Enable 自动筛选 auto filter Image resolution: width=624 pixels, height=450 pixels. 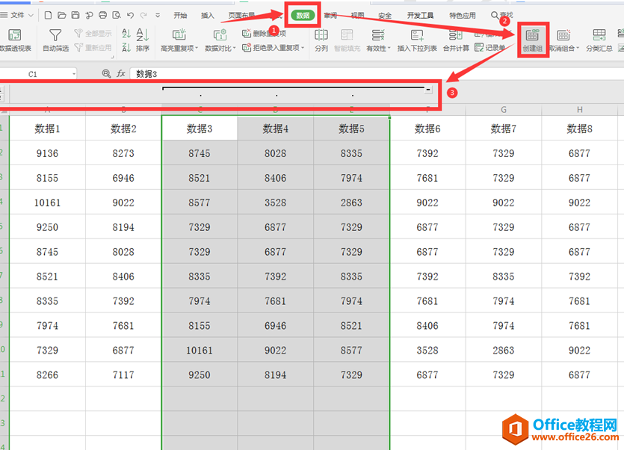click(55, 40)
